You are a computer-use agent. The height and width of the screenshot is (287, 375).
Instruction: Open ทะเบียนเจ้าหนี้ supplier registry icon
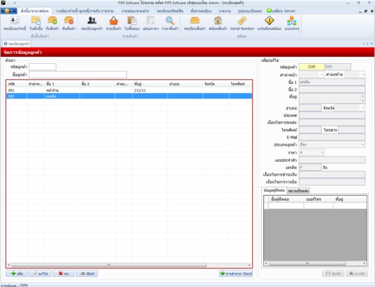[x=15, y=23]
